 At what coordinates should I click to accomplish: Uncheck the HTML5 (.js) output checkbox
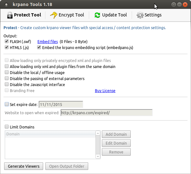[7, 47]
